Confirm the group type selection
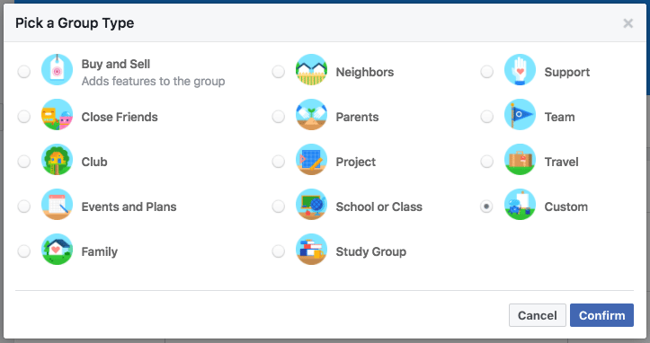 tap(601, 315)
